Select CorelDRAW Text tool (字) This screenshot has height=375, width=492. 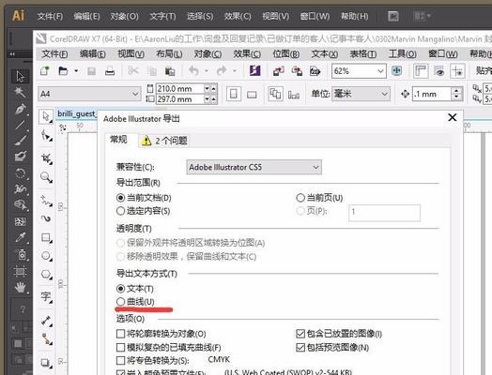(46, 296)
